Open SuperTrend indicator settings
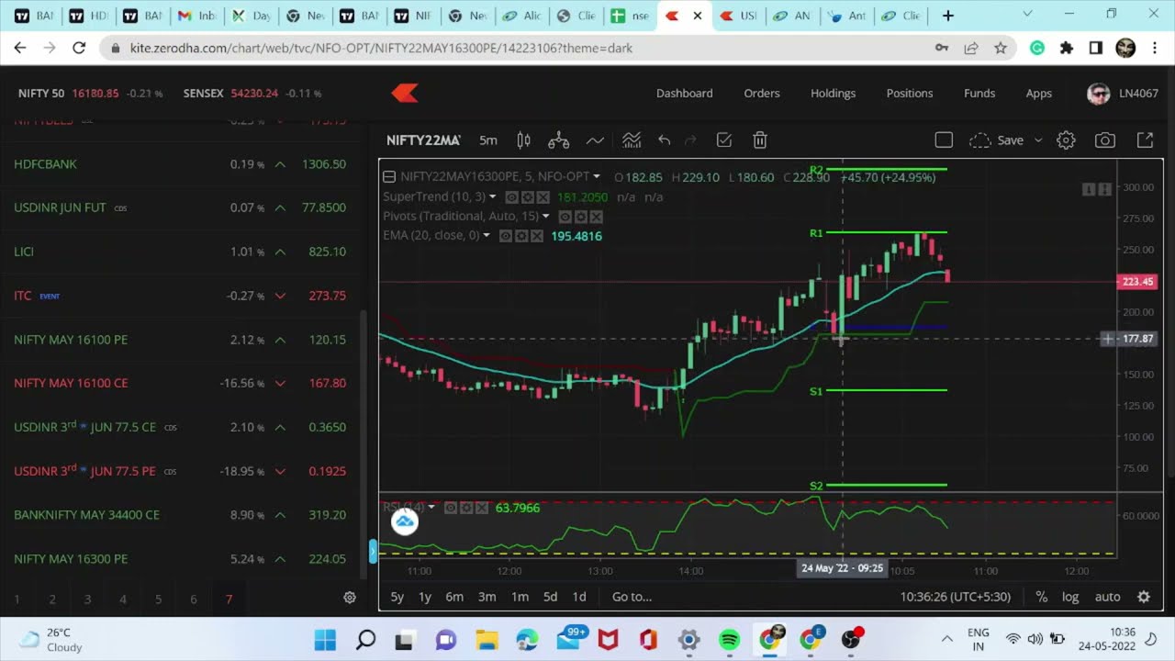1175x661 pixels. [x=528, y=197]
